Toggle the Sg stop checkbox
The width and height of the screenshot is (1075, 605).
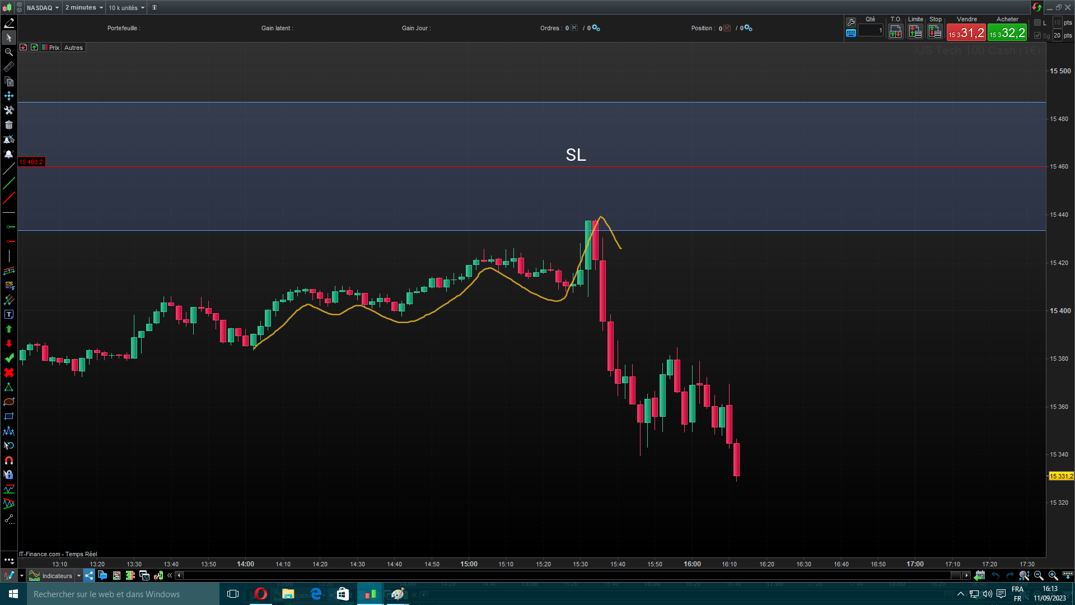coord(1037,35)
